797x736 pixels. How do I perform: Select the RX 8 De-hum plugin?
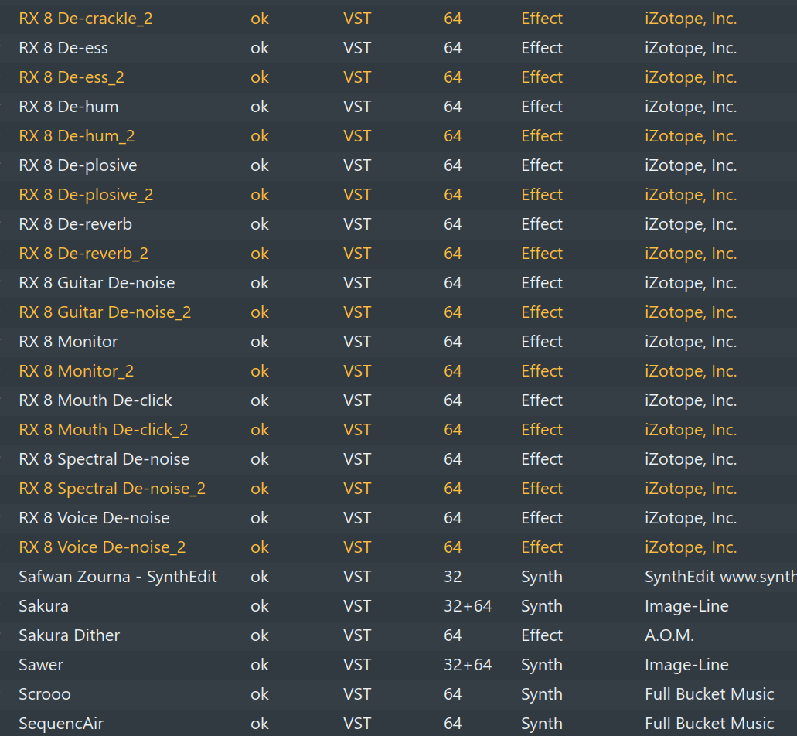click(x=69, y=107)
